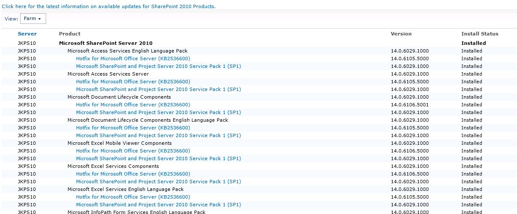The image size is (517, 214).
Task: Select the Install Status column header
Action: coord(480,34)
